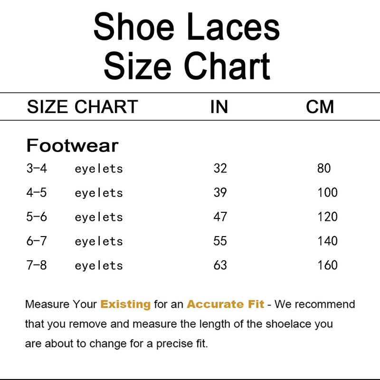380x380 pixels.
Task: Click the 100 cm value
Action: tap(327, 192)
